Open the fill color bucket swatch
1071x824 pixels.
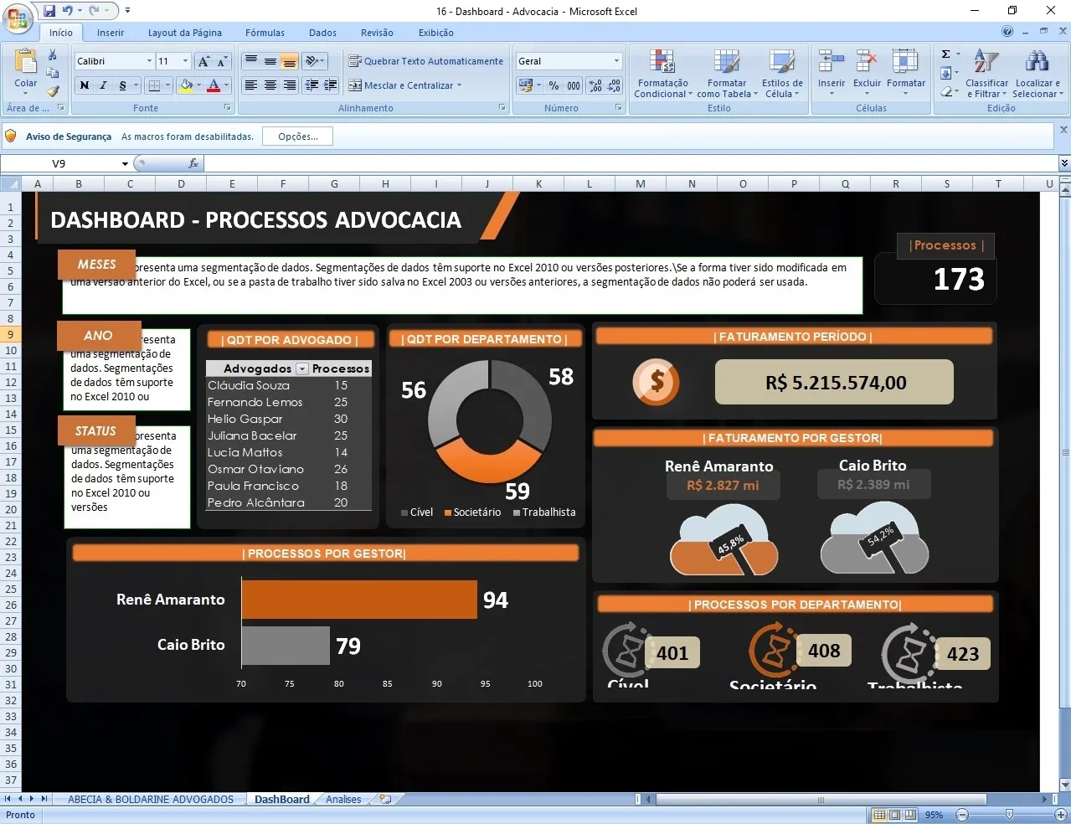tap(186, 85)
